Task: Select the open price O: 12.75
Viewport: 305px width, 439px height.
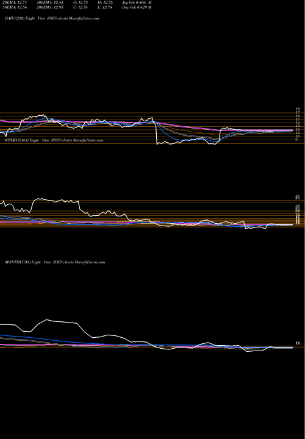Action: 81,2
